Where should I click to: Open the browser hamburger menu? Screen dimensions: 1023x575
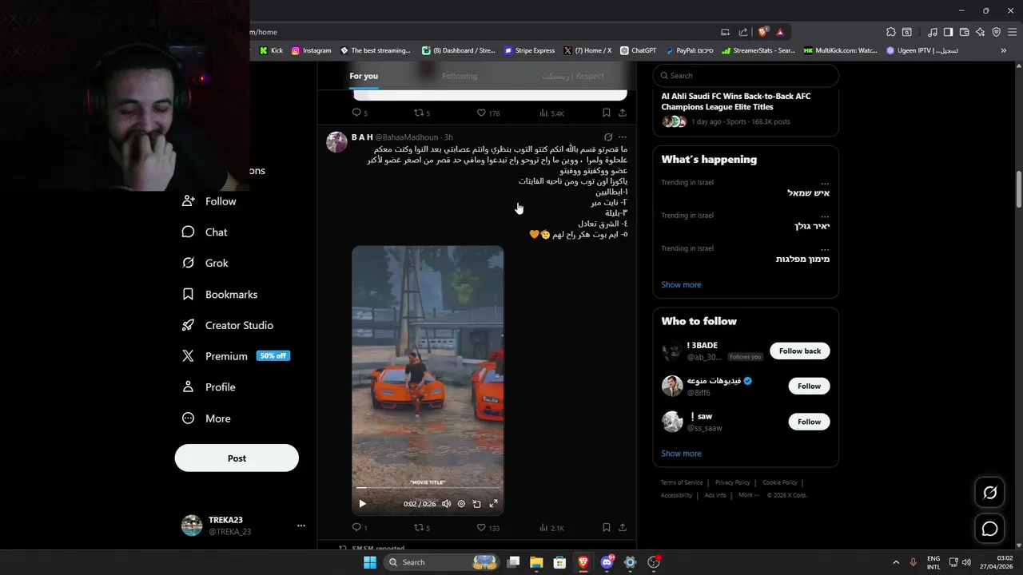click(x=1012, y=32)
